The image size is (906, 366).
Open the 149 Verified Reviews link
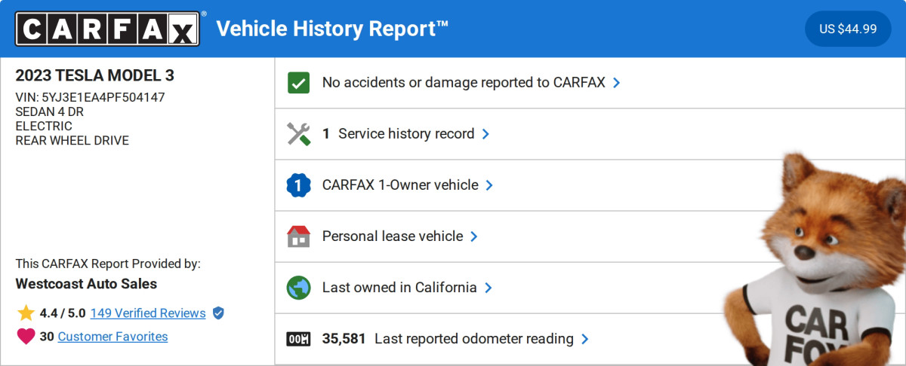pos(148,313)
